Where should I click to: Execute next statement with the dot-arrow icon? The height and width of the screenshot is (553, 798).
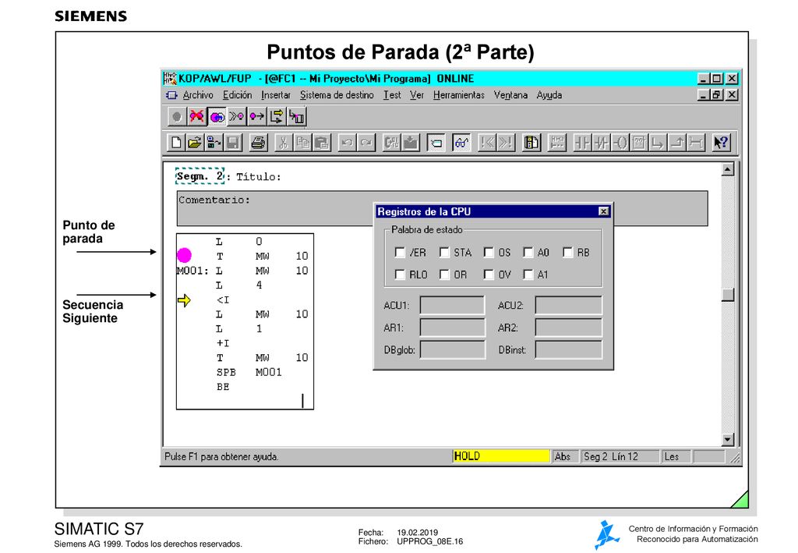coord(256,117)
